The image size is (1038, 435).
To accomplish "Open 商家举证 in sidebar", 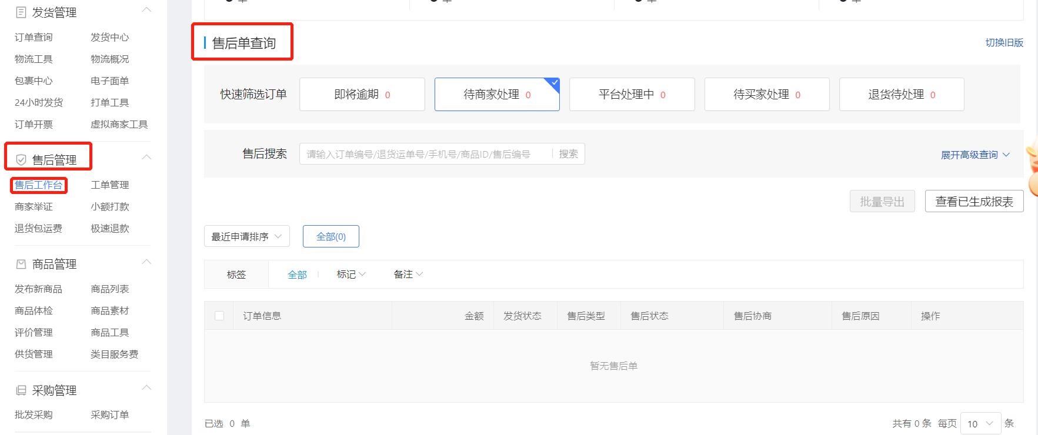I will 34,206.
